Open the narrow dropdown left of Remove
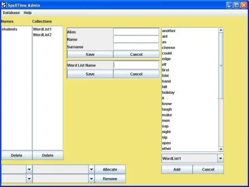The image size is (249, 187). (29, 179)
